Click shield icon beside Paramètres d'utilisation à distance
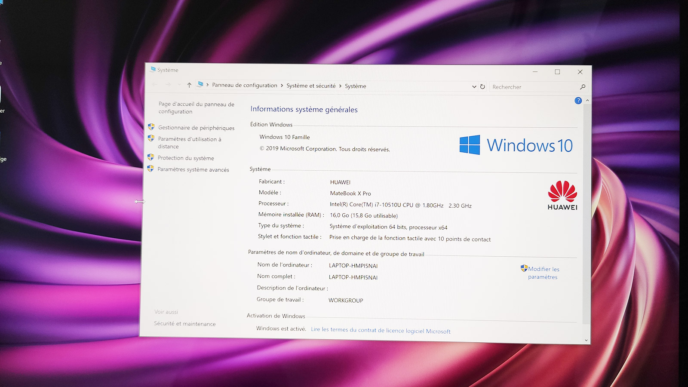Image resolution: width=688 pixels, height=387 pixels. [151, 138]
